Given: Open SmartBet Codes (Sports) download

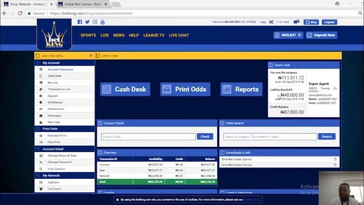Looking at the screenshot, I should 237,159.
